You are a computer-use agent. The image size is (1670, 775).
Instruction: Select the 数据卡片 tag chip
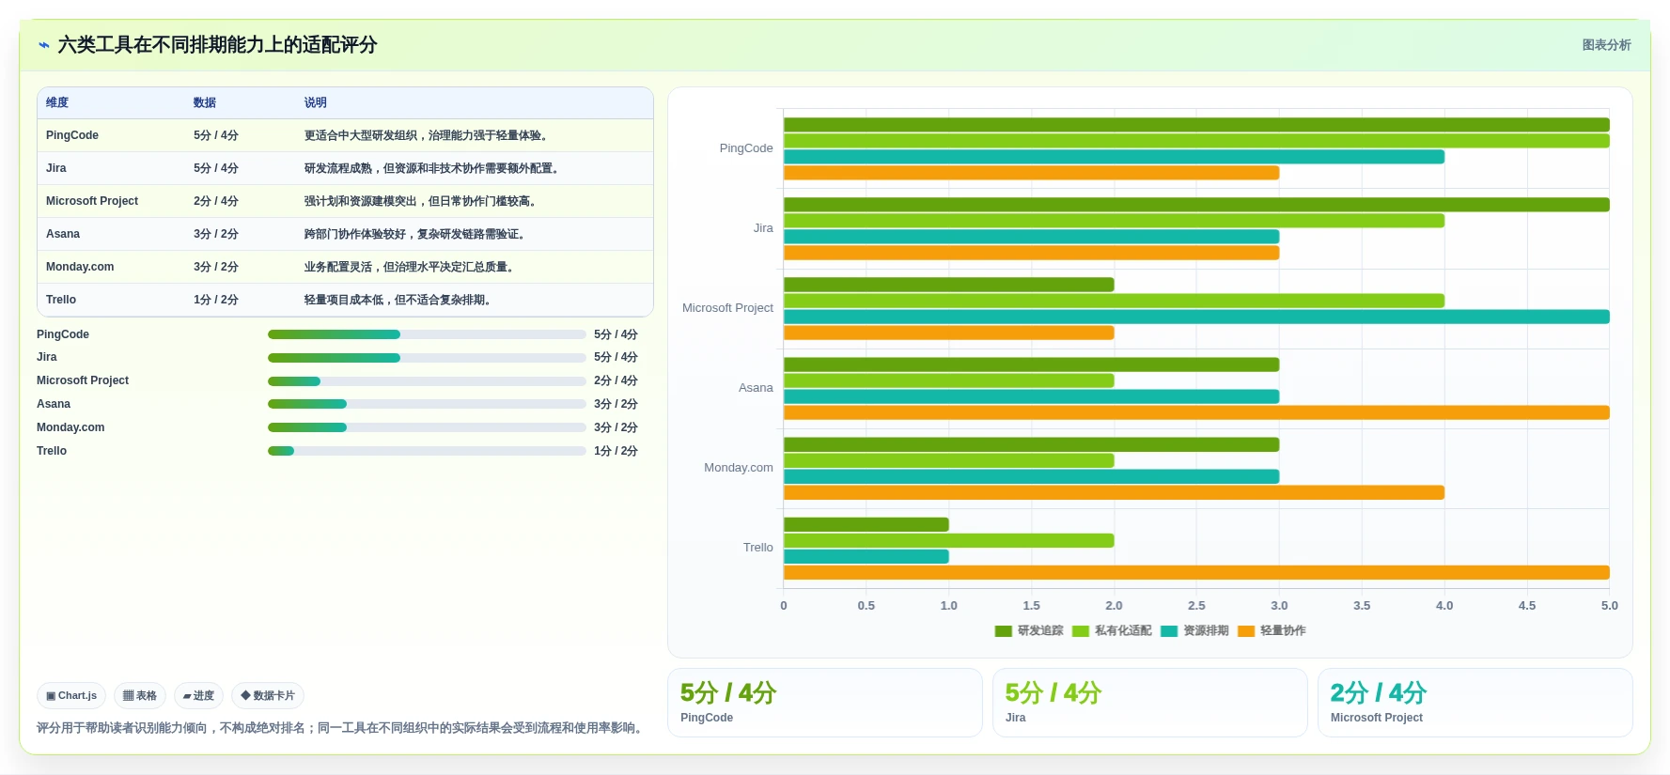point(268,696)
